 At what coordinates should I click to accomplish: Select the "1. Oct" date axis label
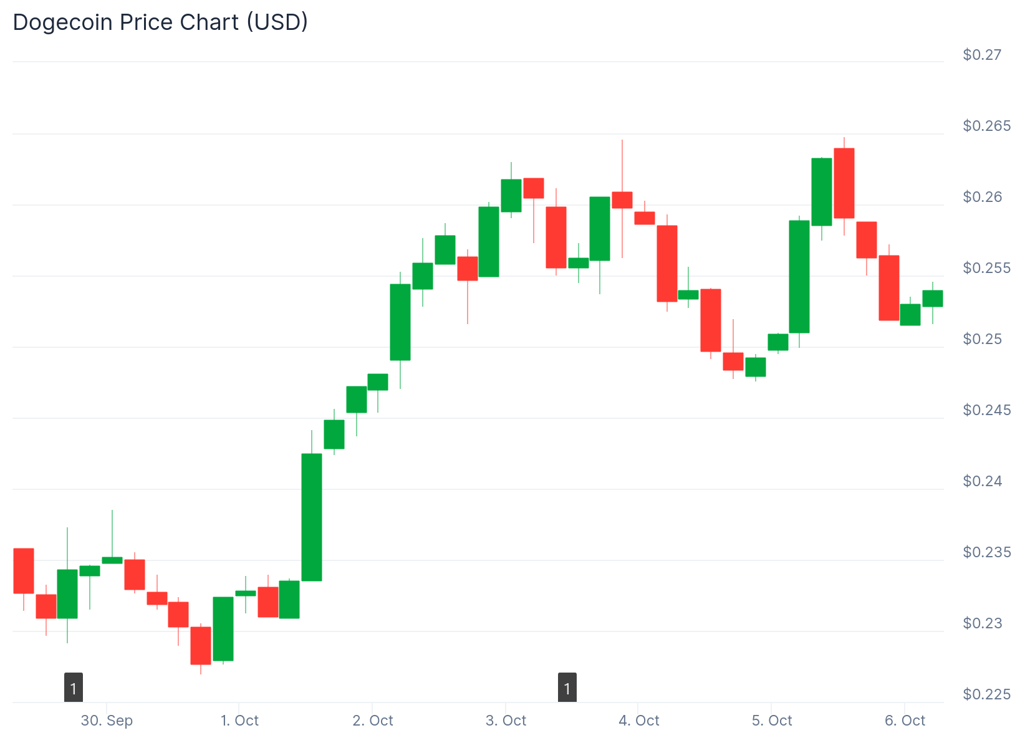[x=239, y=721]
